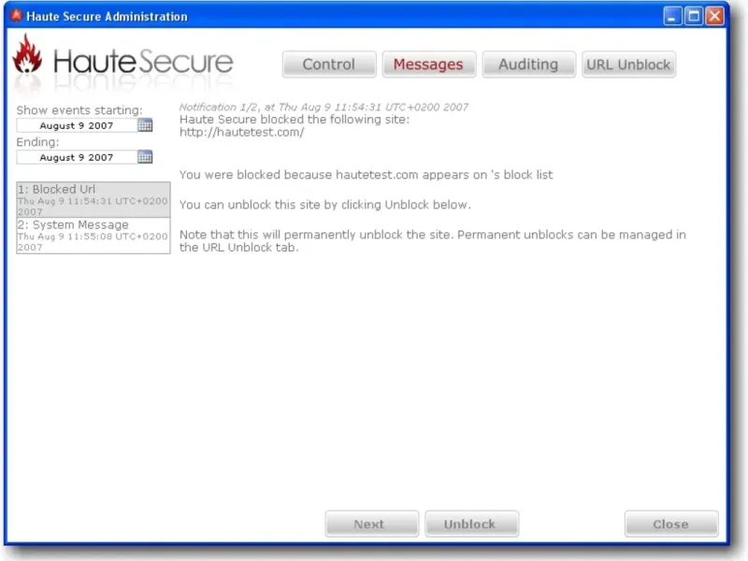748x561 pixels.
Task: Click the starting date field August 9 2007
Action: [77, 125]
